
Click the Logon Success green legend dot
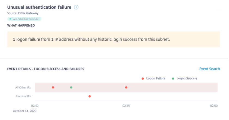coord(173,79)
